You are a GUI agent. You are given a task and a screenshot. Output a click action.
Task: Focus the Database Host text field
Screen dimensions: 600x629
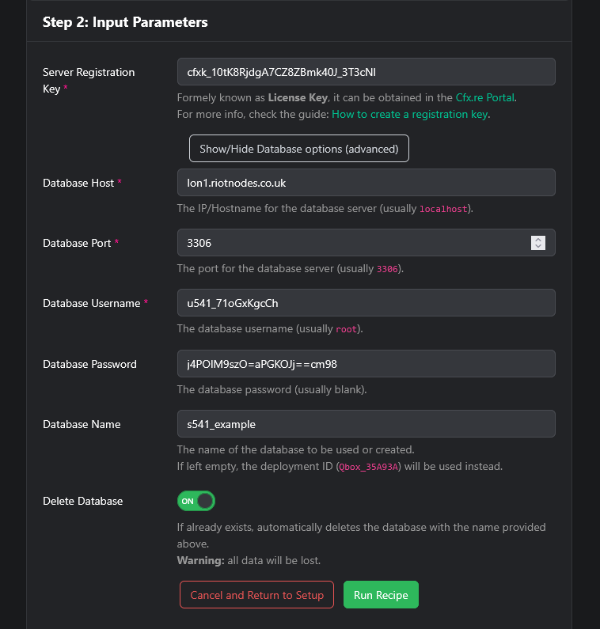[x=366, y=183]
